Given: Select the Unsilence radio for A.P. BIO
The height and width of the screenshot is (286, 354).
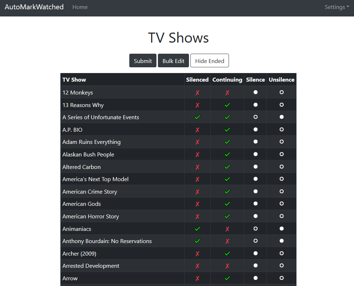Looking at the screenshot, I should 281,130.
